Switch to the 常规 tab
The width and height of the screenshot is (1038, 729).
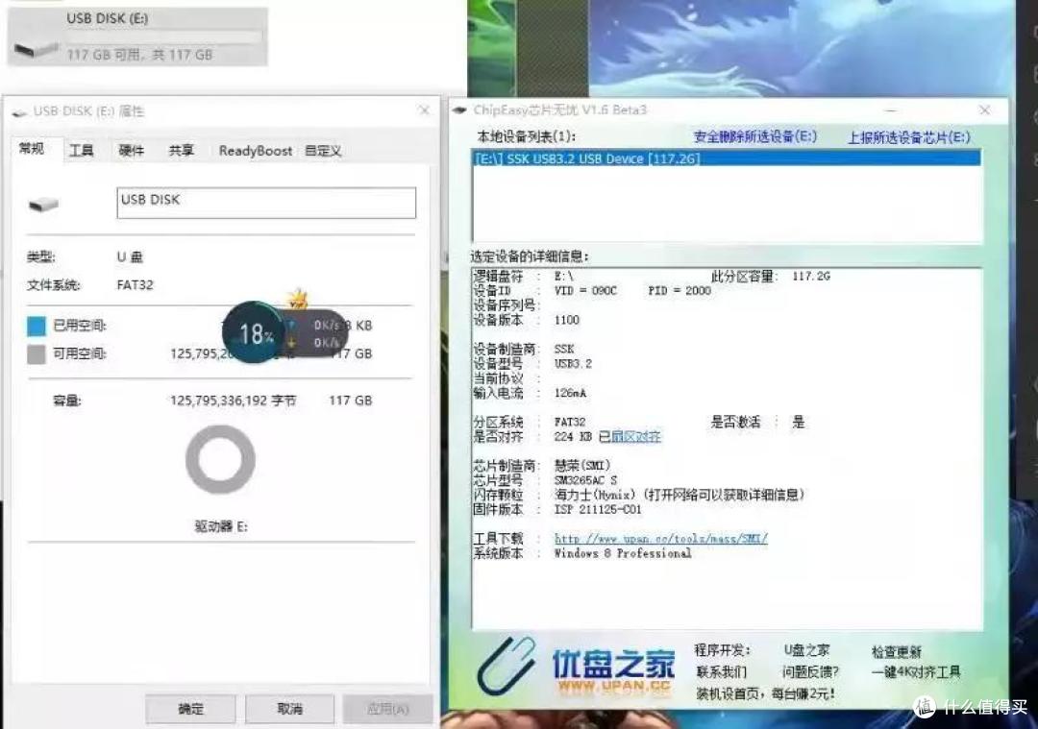coord(32,149)
